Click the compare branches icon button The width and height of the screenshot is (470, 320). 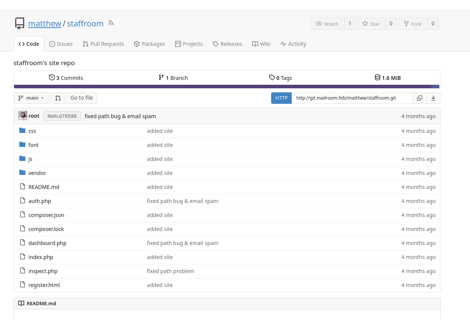(58, 98)
